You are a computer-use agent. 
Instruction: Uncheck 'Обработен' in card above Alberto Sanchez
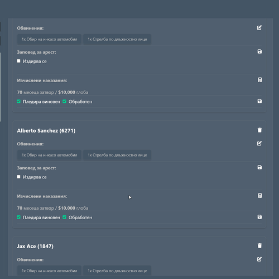coord(64,101)
